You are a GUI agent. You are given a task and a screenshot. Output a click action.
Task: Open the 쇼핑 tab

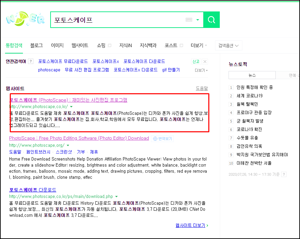coord(101,45)
